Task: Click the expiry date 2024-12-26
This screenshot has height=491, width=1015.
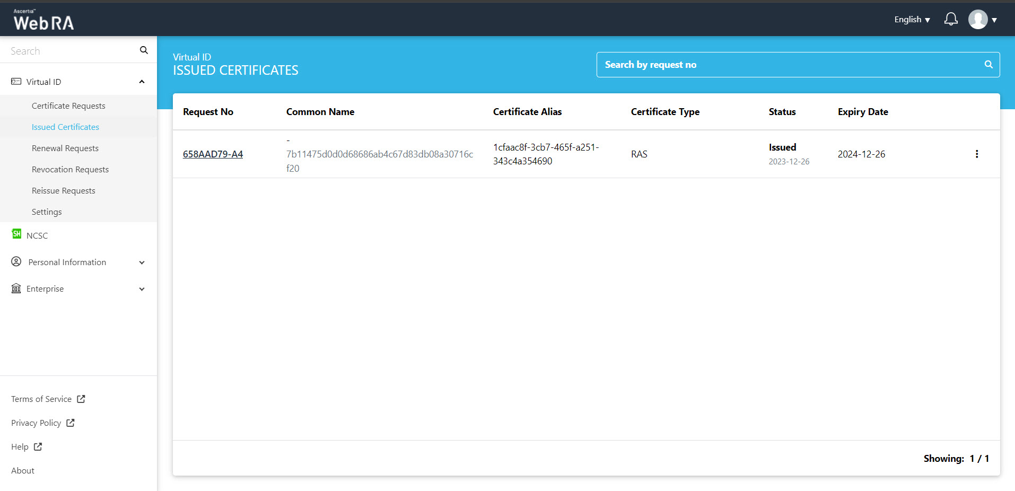Action: (861, 154)
